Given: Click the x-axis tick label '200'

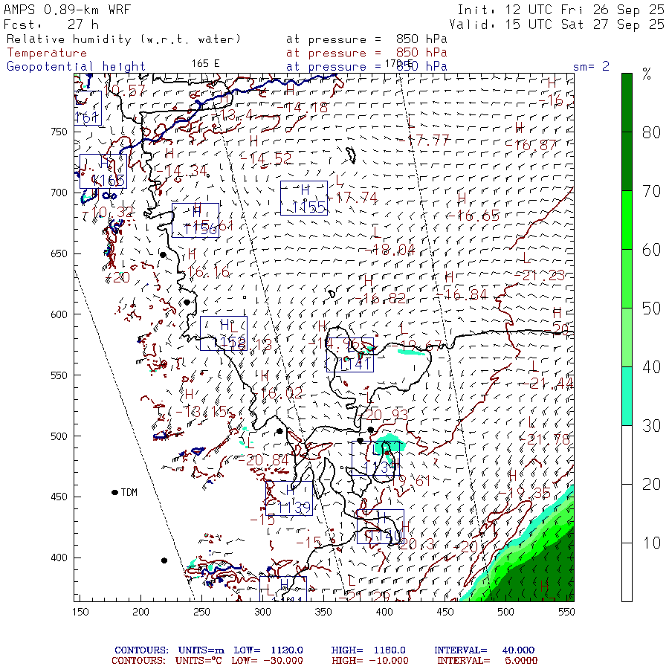Looking at the screenshot, I should (x=140, y=612).
